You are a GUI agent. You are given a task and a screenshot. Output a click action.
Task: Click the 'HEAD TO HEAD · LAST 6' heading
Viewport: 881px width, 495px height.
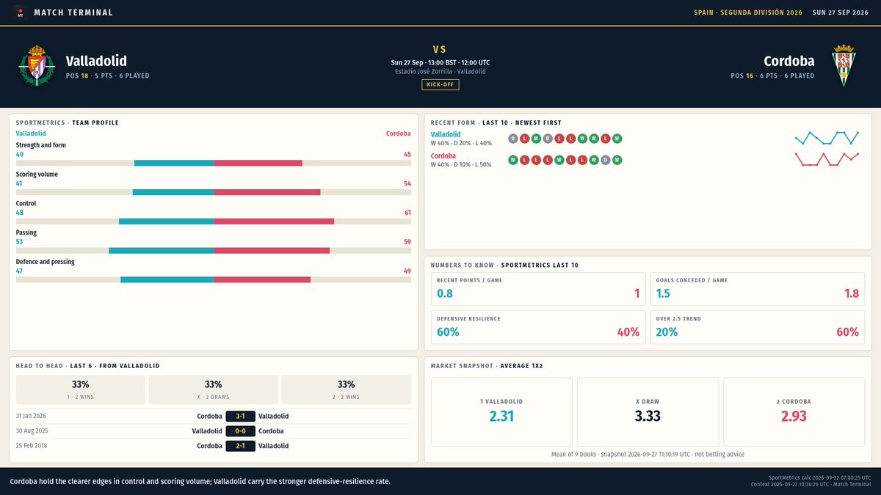(88, 365)
